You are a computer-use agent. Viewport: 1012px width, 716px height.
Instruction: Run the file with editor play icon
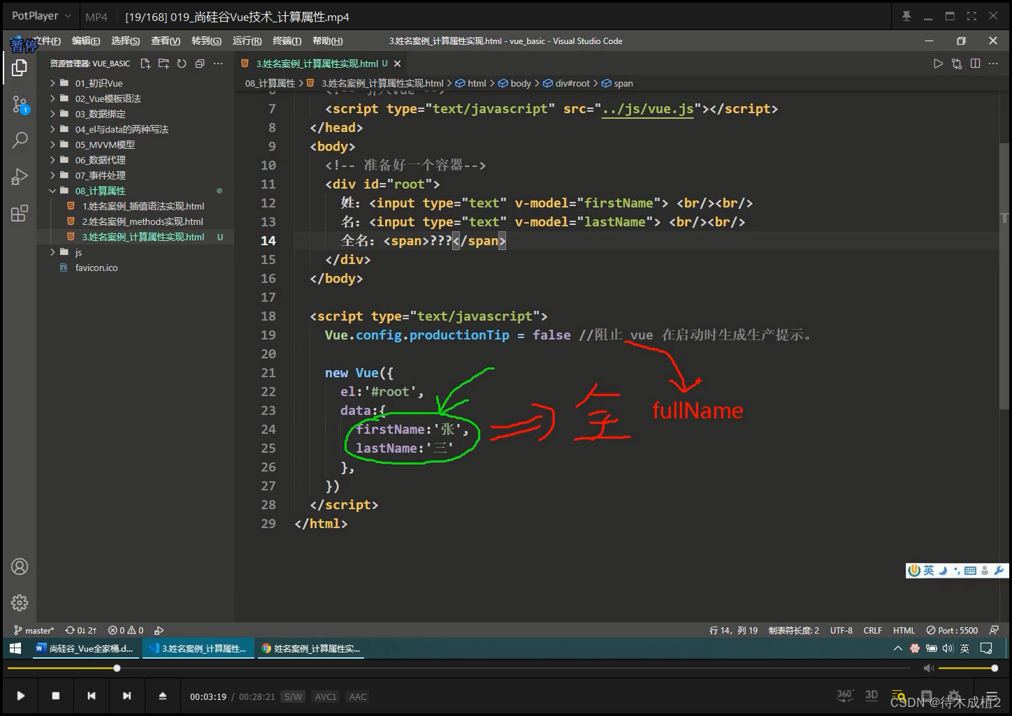click(x=938, y=64)
